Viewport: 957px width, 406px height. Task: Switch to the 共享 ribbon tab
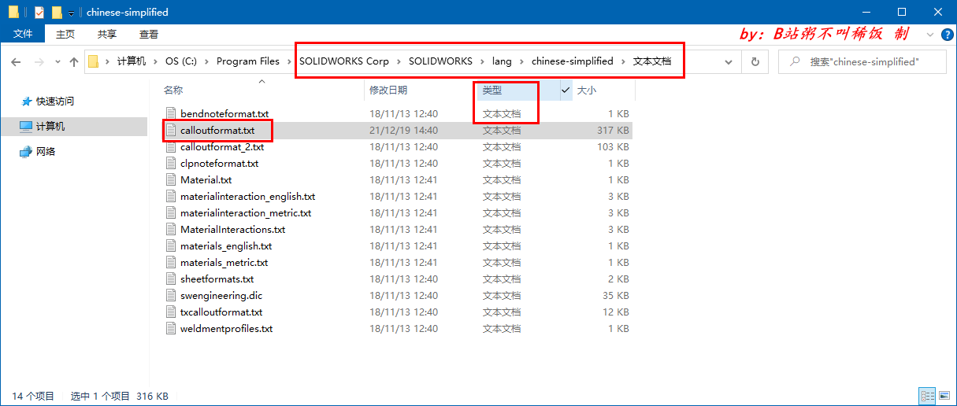click(107, 34)
